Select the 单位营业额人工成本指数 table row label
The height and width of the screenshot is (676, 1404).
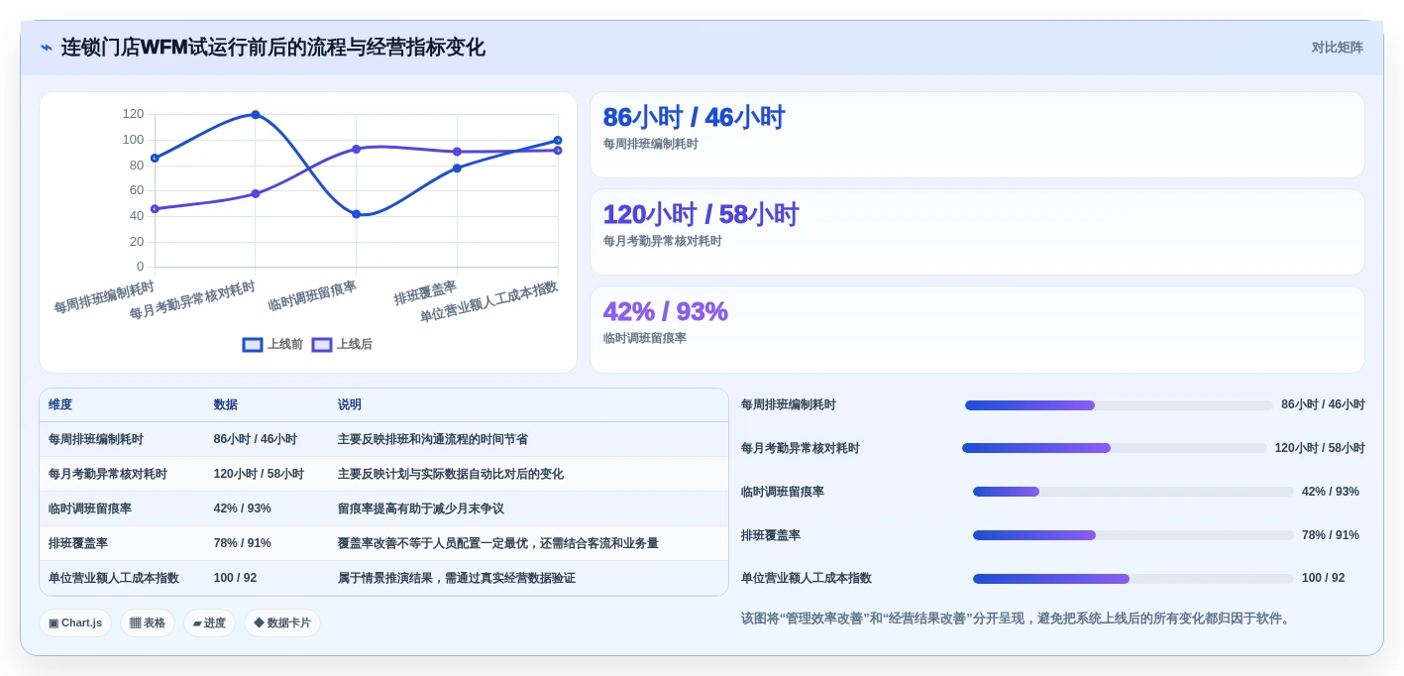tap(114, 578)
